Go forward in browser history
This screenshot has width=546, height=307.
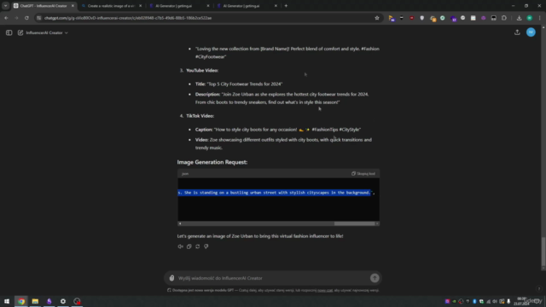coord(16,18)
